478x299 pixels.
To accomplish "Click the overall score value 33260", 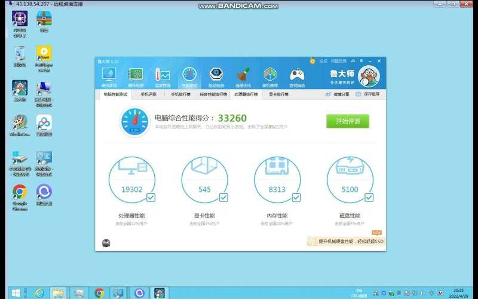I will (232, 118).
